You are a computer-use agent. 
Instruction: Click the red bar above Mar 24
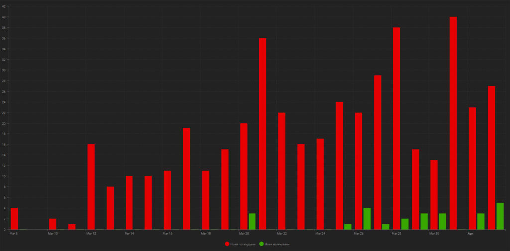pyautogui.click(x=320, y=184)
